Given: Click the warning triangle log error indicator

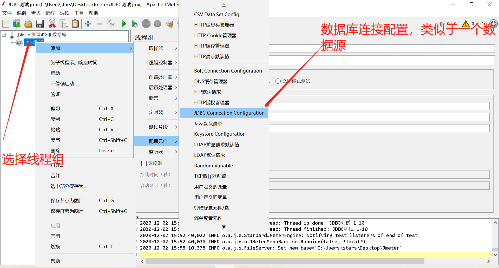Looking at the screenshot, I should pos(466,24).
